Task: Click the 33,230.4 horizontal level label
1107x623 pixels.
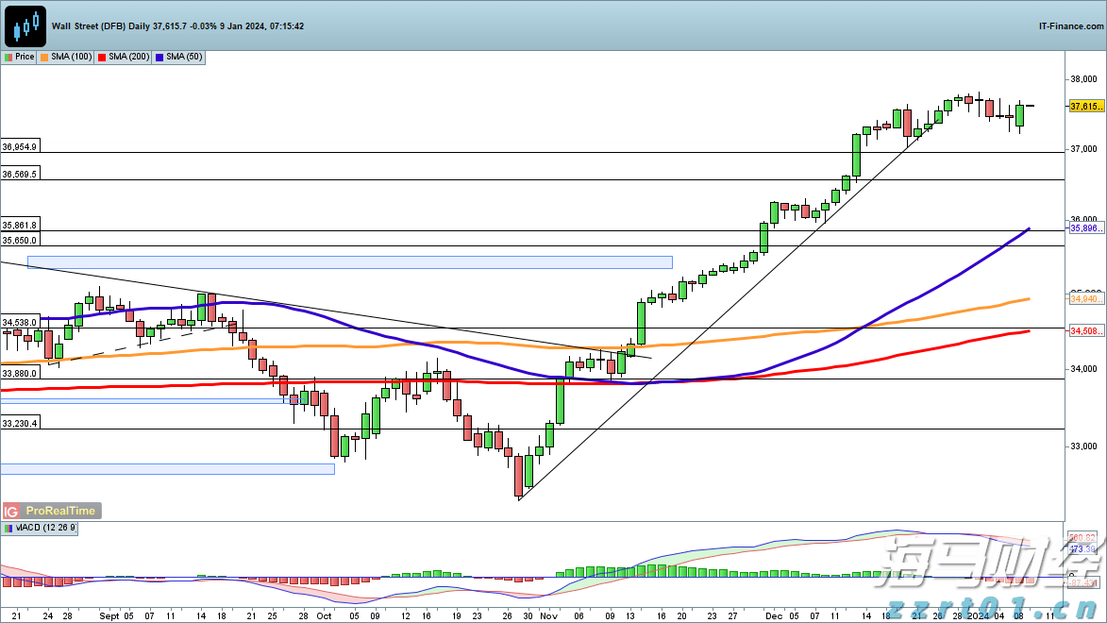Action: (x=20, y=424)
